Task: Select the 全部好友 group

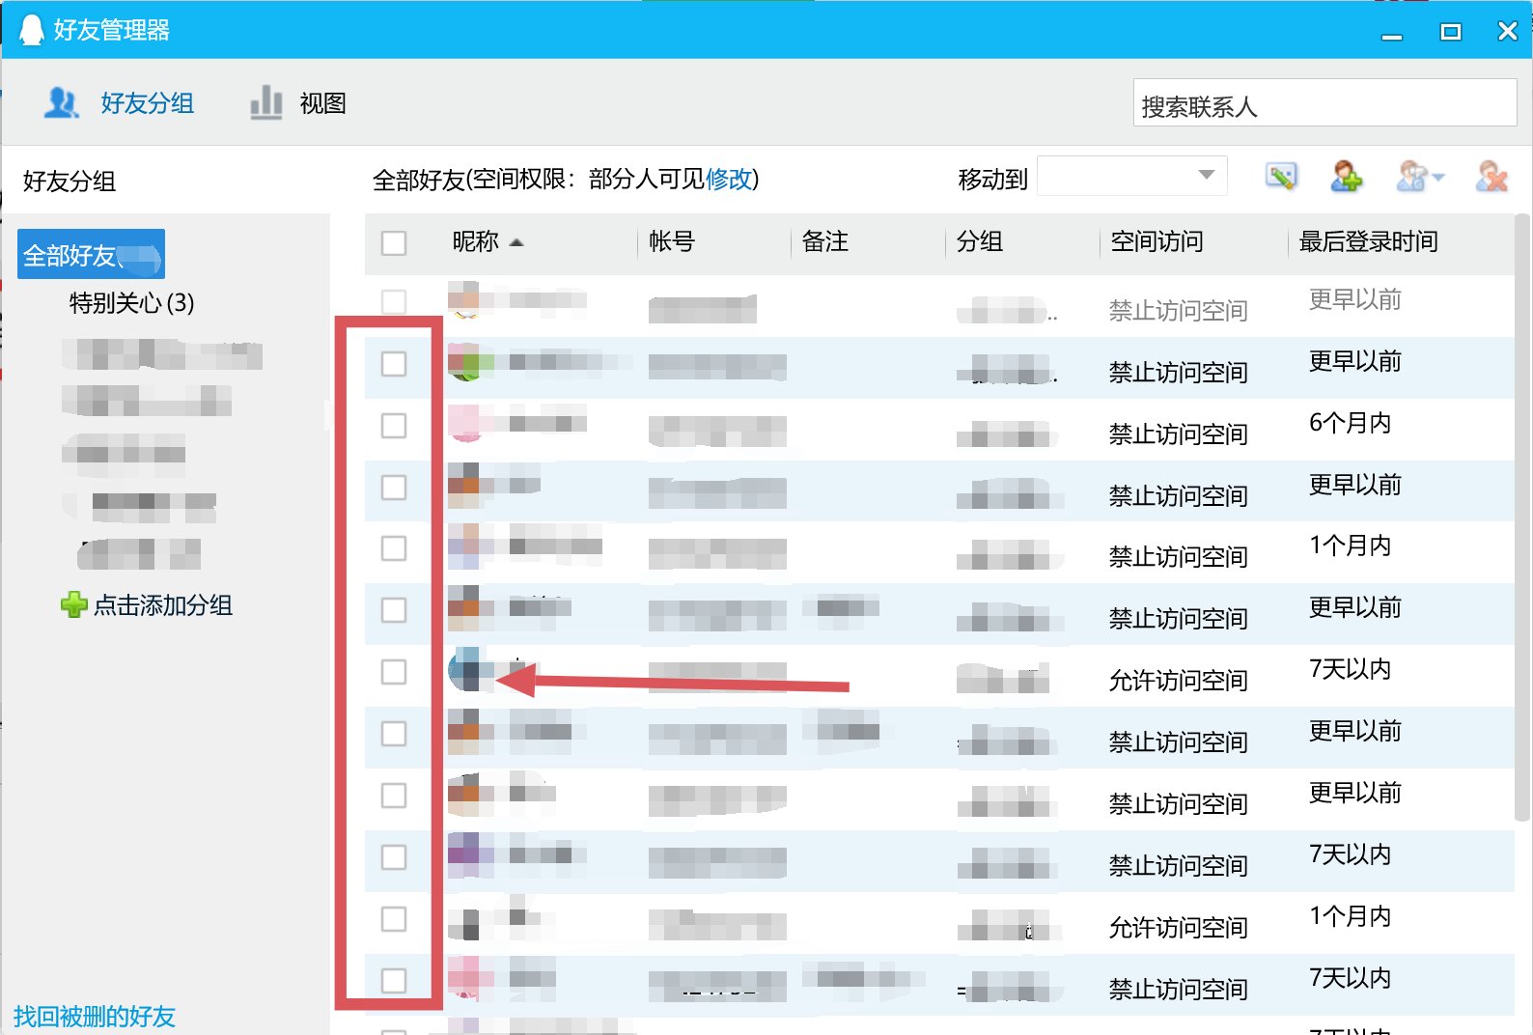Action: [x=91, y=255]
